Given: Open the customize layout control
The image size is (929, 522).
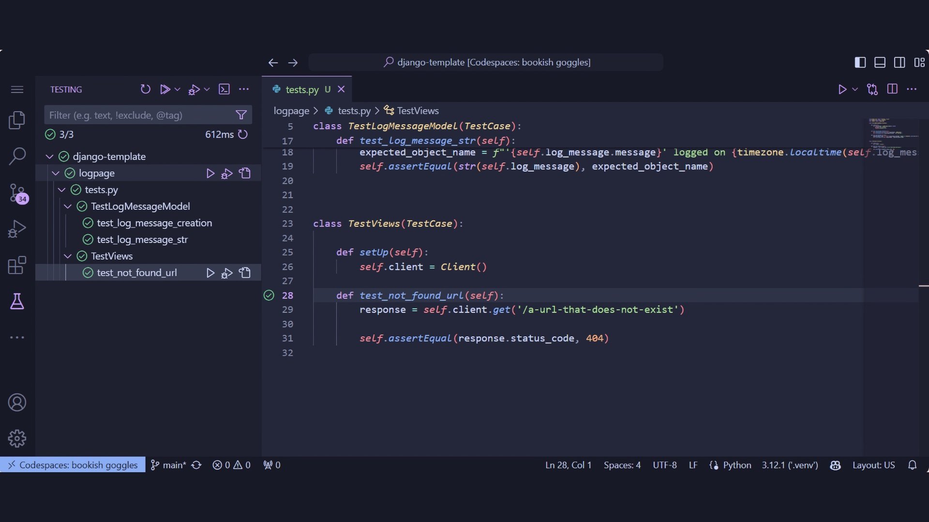Looking at the screenshot, I should (x=919, y=62).
